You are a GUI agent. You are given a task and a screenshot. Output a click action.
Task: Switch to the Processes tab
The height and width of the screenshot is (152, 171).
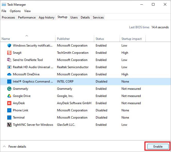(9, 17)
